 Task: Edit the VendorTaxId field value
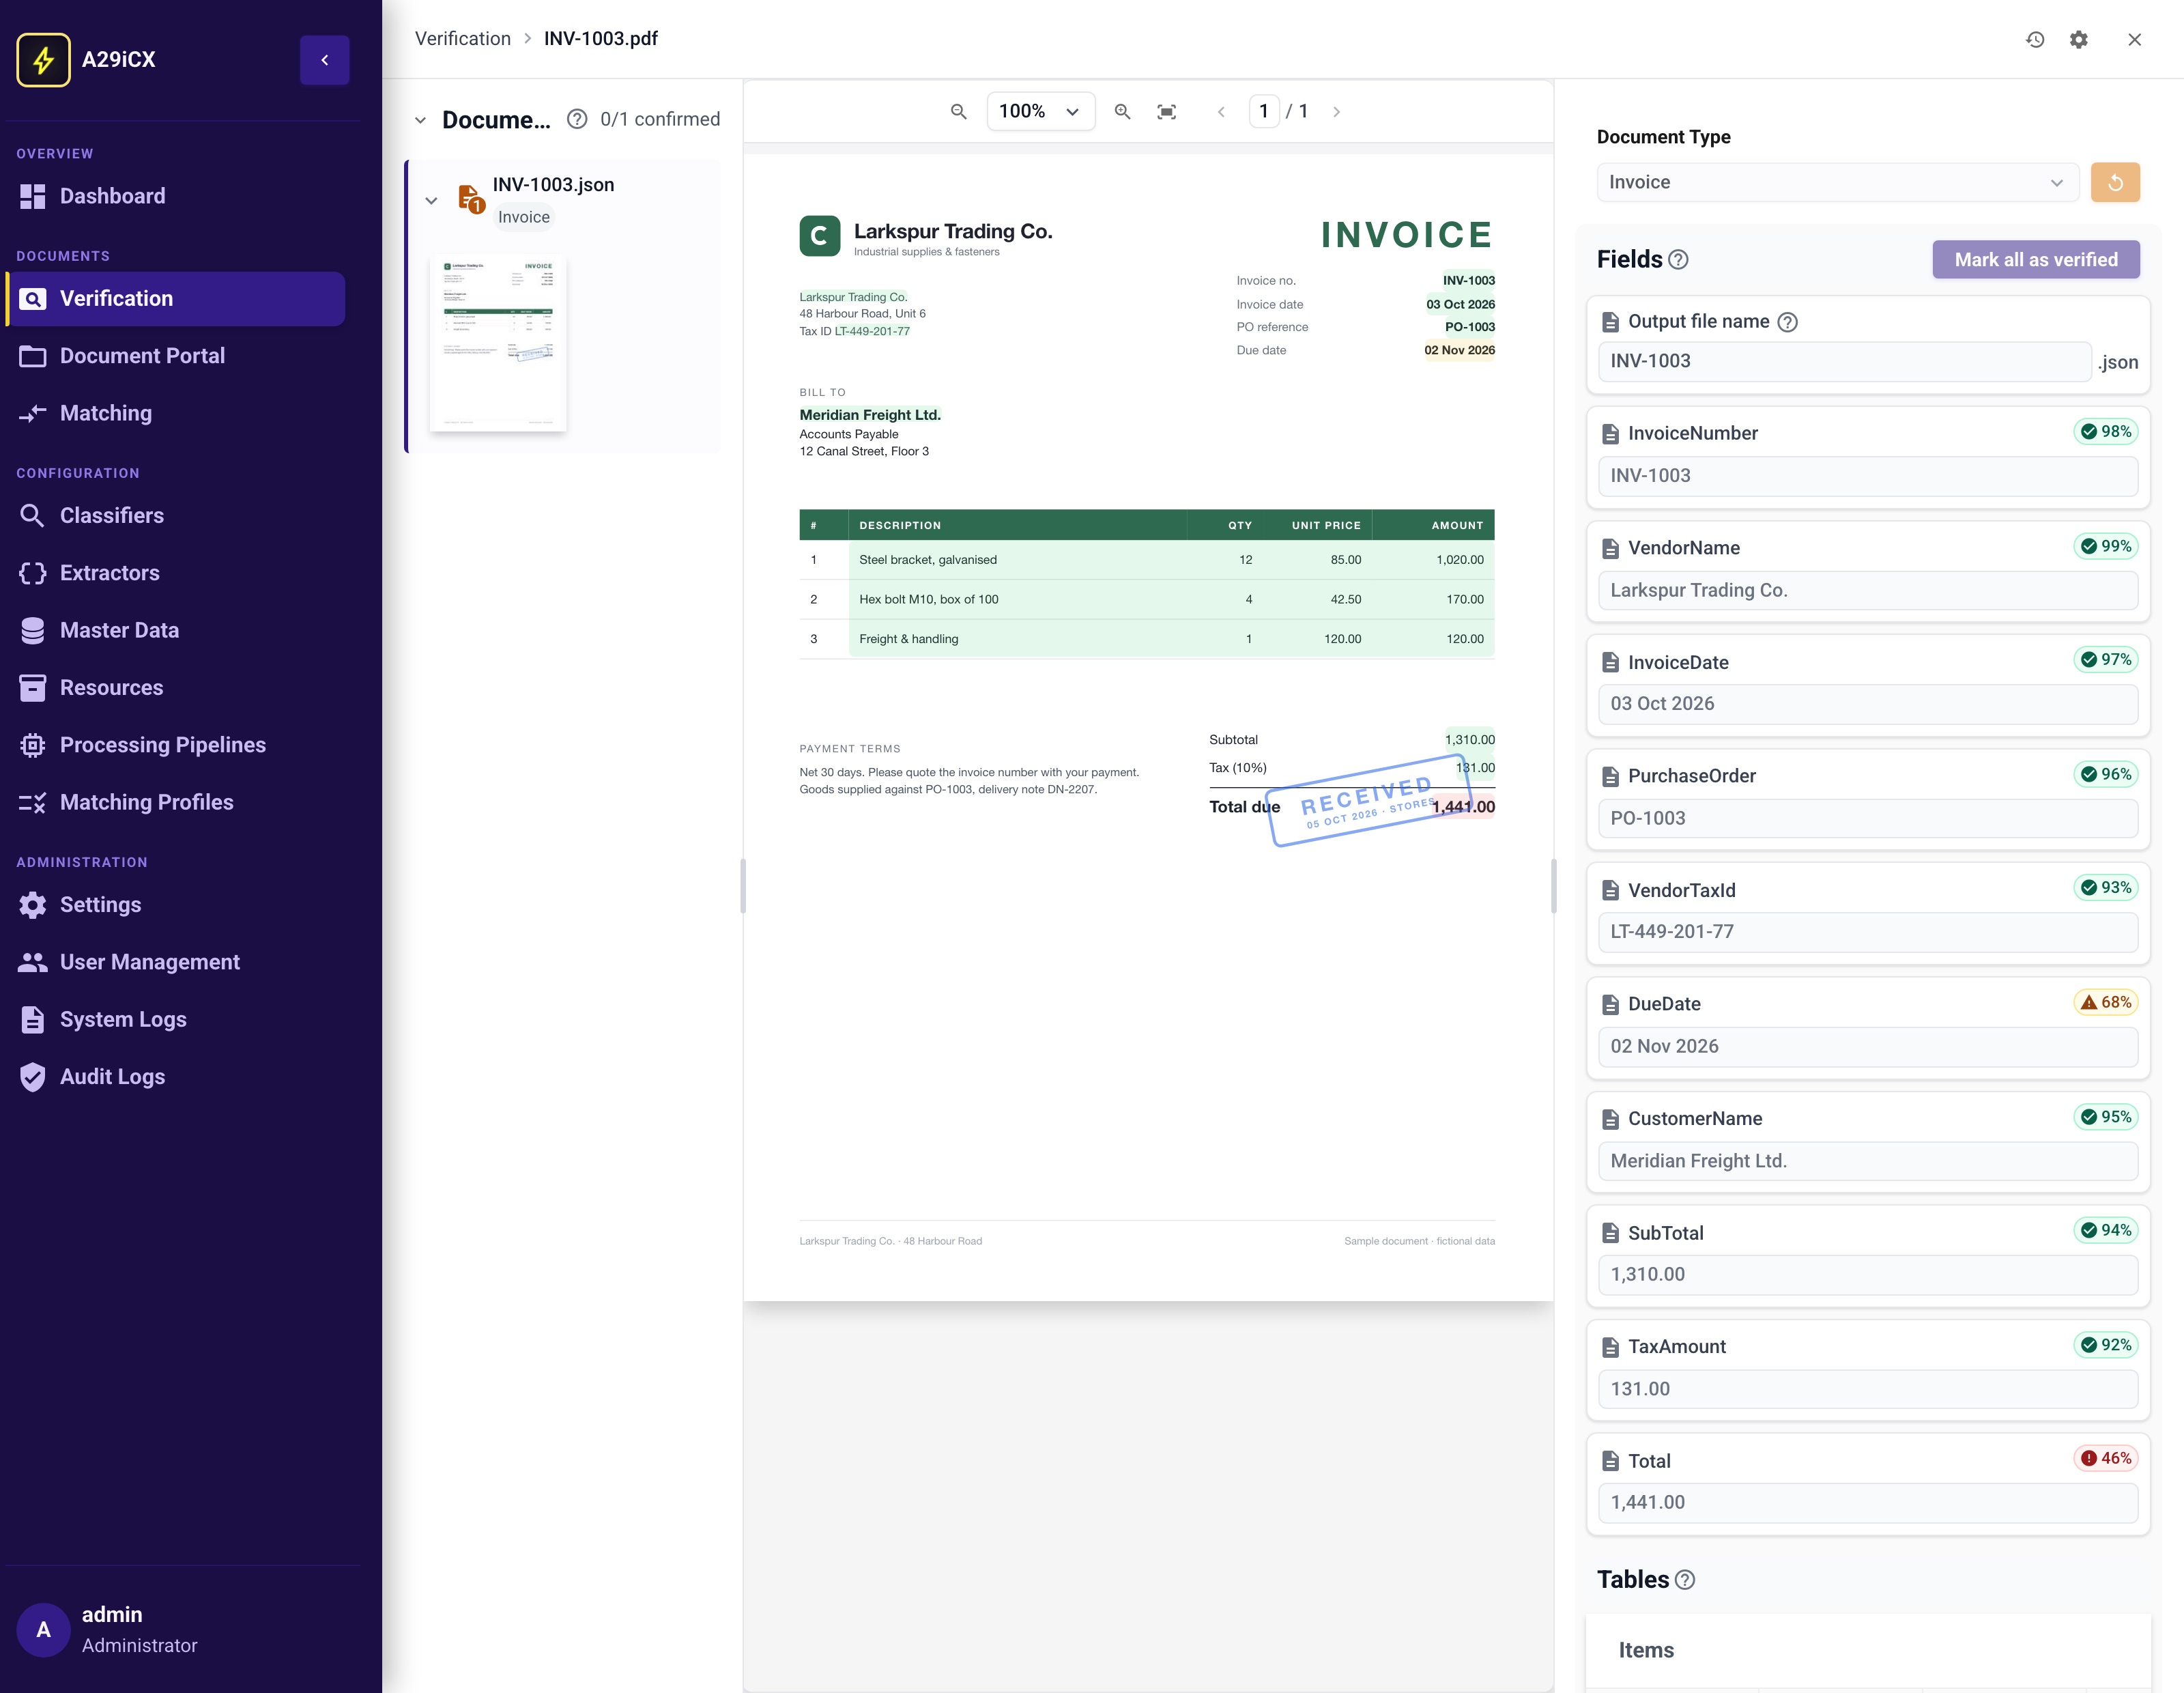tap(1868, 932)
